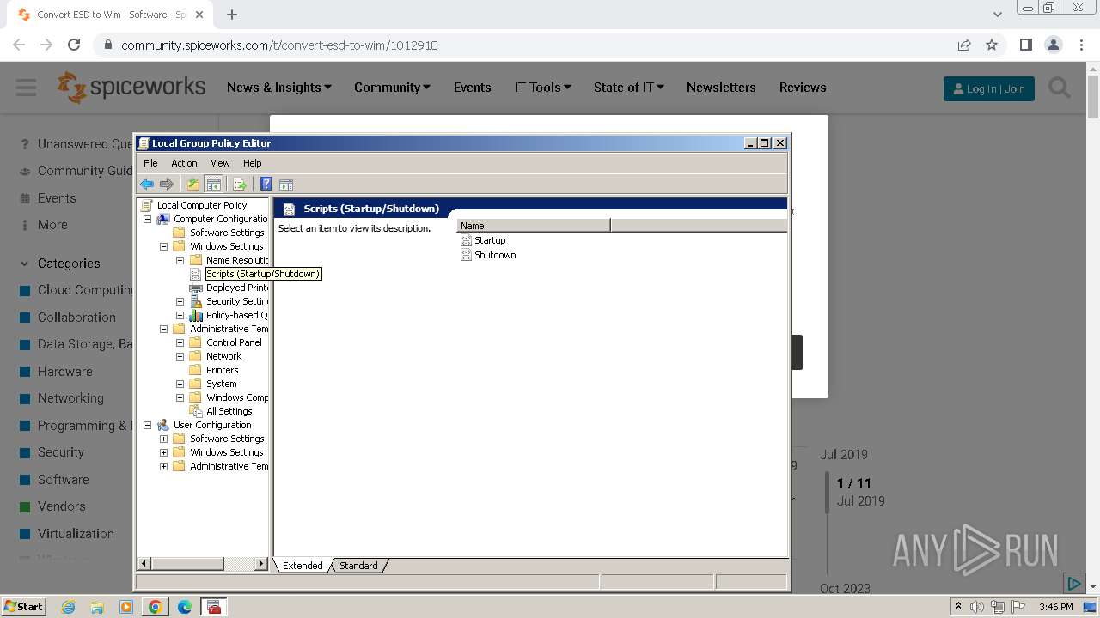Viewport: 1100px width, 618px height.
Task: Select the Local Computer Policy root node
Action: (202, 205)
